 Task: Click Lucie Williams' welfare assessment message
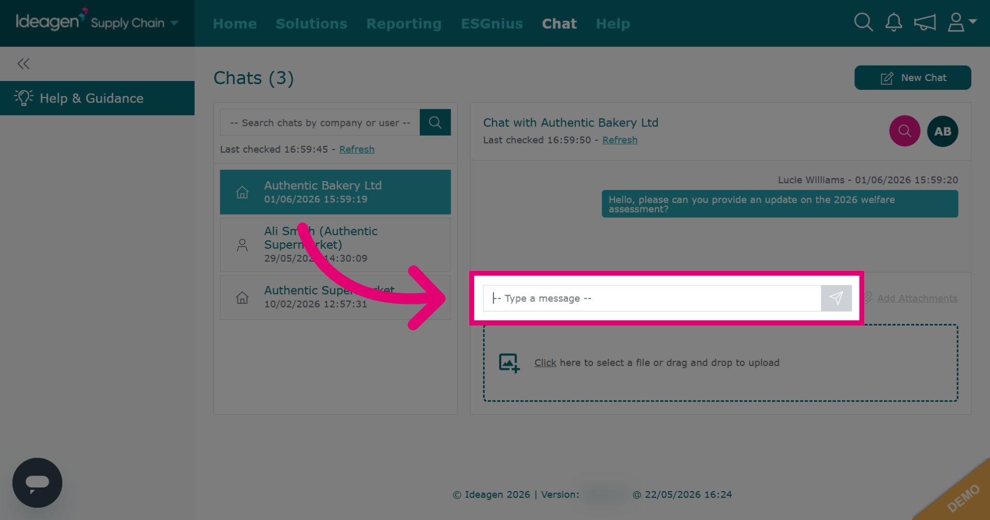(x=780, y=204)
